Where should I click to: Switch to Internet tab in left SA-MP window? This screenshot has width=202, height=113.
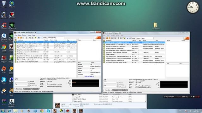27,89
